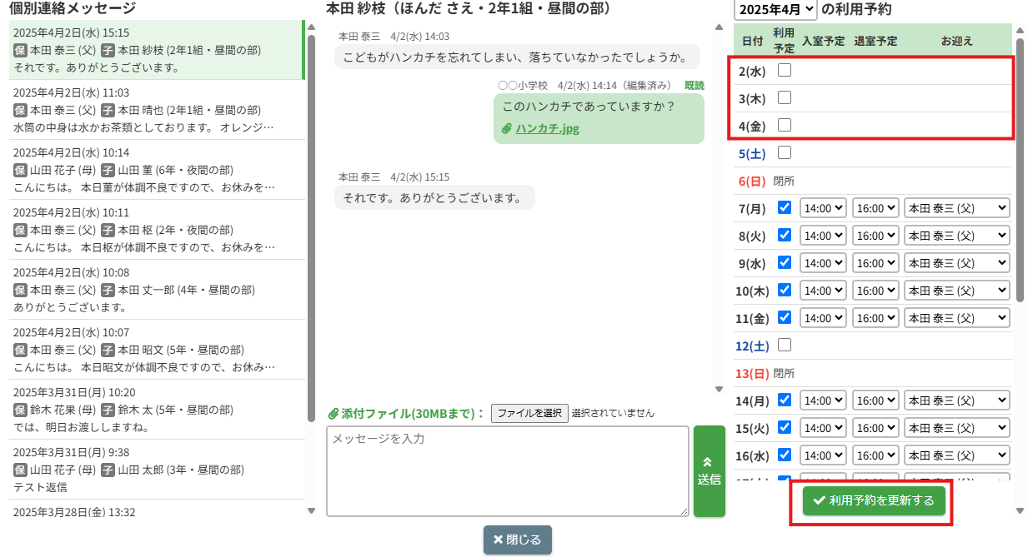Viewport: 1033px width, 557px height.
Task: Uncheck the 利用予定 box for 7(月)
Action: [x=784, y=207]
